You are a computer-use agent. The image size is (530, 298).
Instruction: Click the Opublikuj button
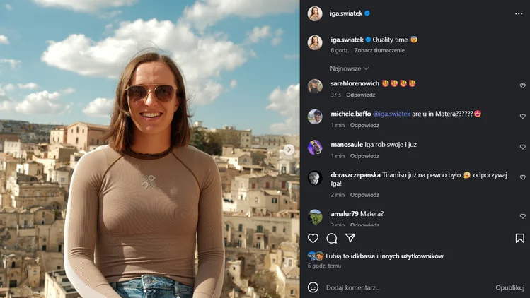pos(509,287)
